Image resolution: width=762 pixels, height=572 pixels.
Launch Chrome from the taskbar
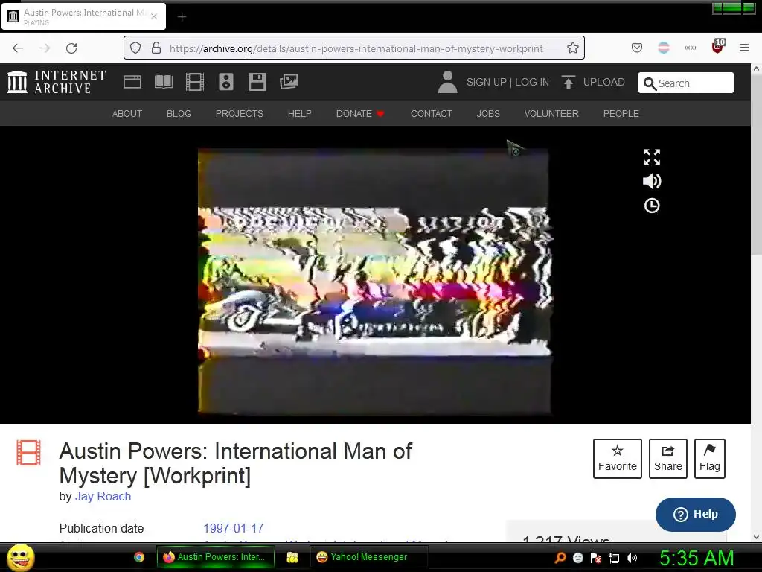(139, 557)
